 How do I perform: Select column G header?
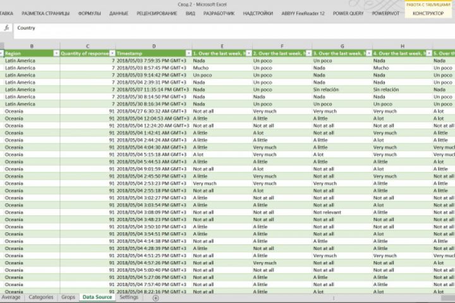point(342,46)
